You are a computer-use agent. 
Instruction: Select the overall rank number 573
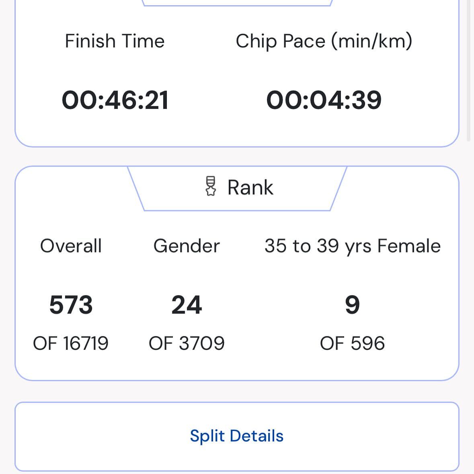point(71,305)
